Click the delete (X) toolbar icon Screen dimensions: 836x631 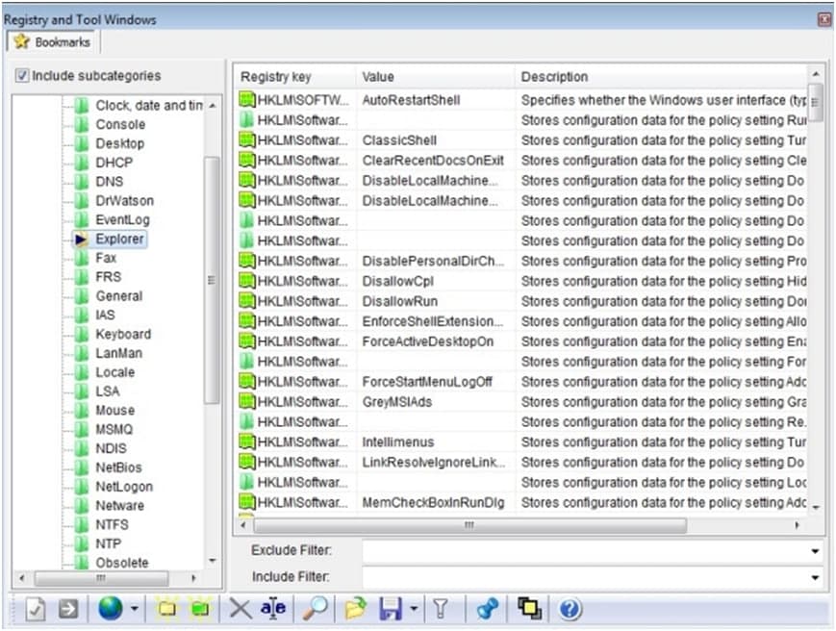coord(239,608)
